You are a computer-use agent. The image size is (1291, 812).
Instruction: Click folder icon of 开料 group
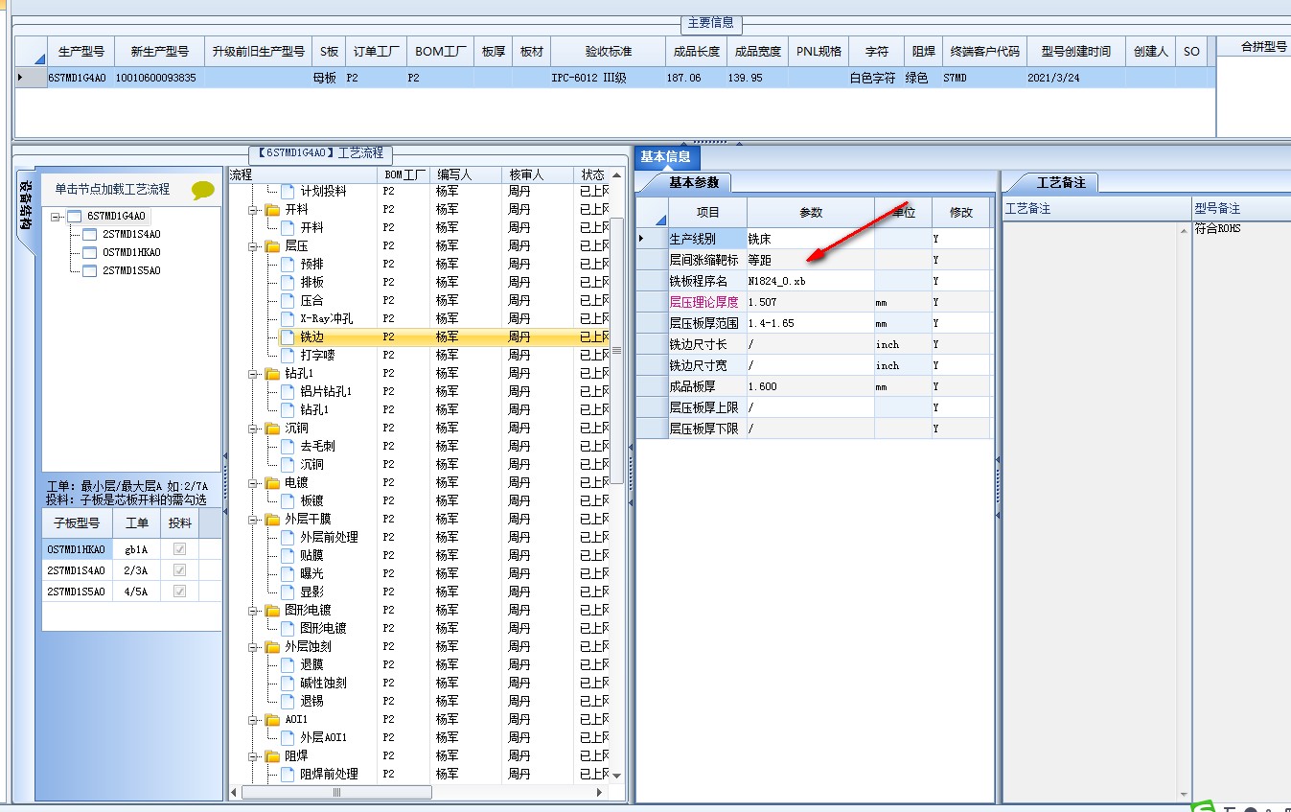[x=272, y=210]
